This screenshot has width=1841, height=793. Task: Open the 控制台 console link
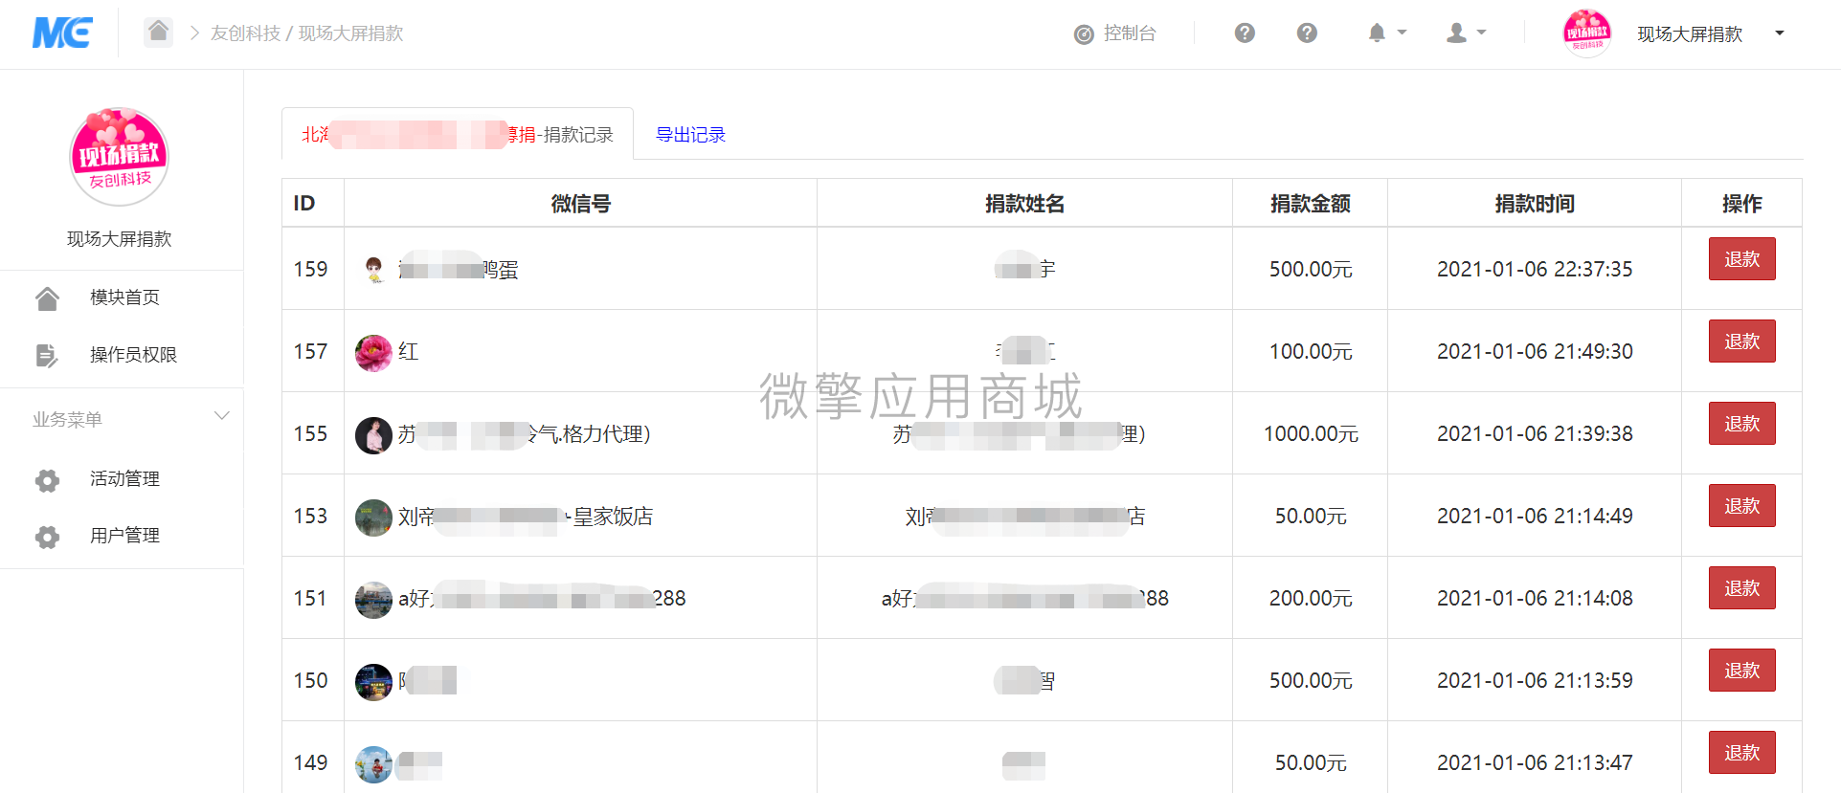[1114, 33]
